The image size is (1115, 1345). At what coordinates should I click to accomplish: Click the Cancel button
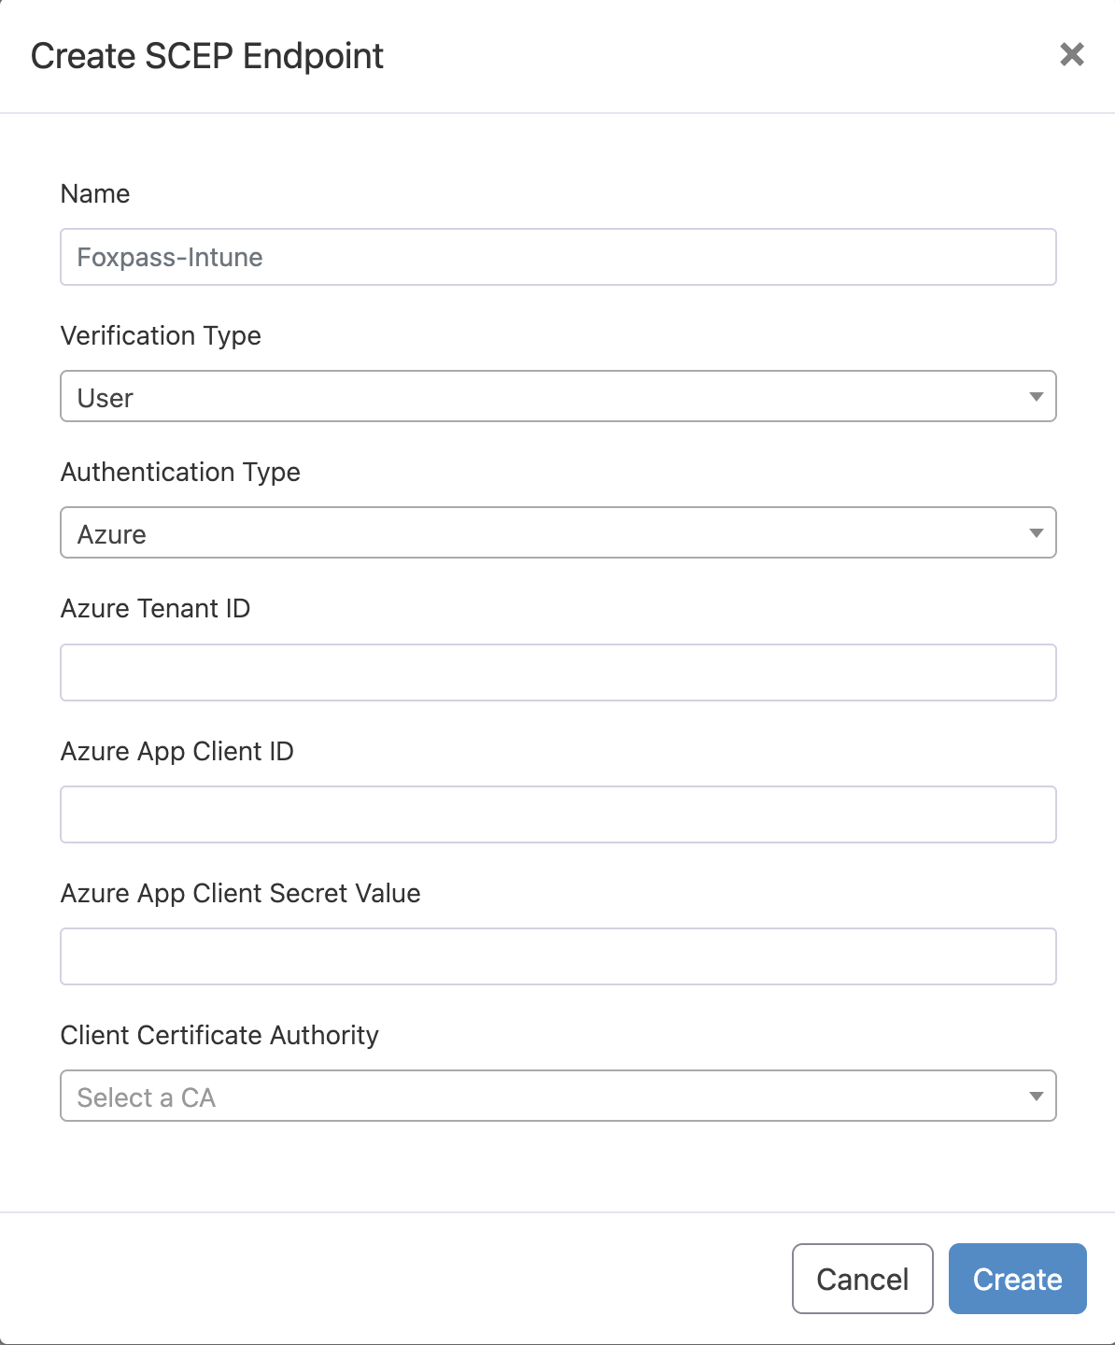pyautogui.click(x=863, y=1279)
